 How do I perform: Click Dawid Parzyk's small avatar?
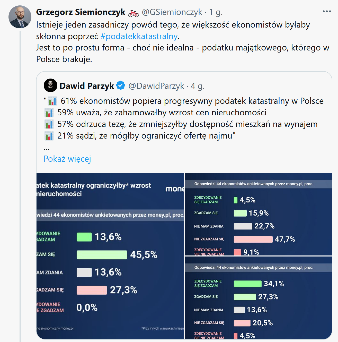coord(50,85)
